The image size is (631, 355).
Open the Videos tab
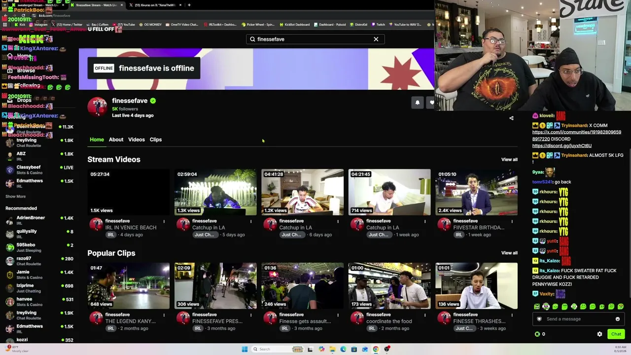(x=137, y=140)
